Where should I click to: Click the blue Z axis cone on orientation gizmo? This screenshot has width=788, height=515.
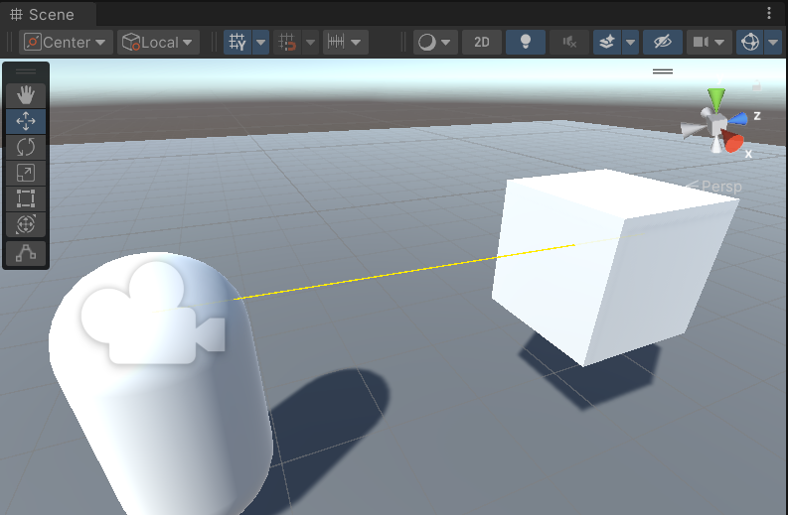[738, 119]
